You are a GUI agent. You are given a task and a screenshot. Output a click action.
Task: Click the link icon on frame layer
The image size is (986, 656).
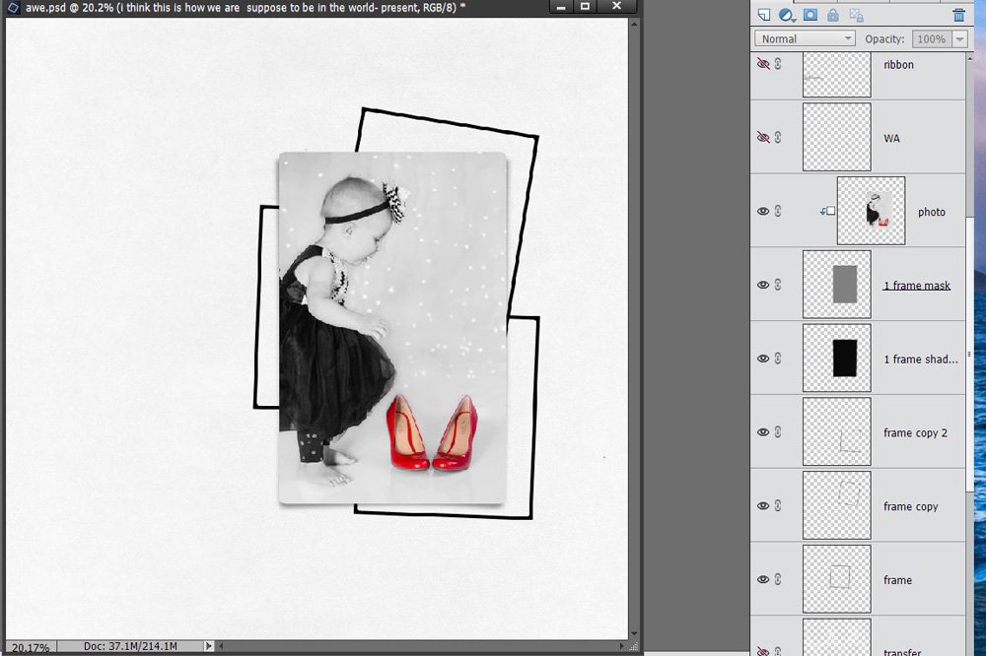[778, 579]
